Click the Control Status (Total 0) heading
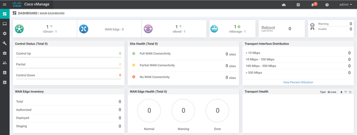 click(x=31, y=43)
